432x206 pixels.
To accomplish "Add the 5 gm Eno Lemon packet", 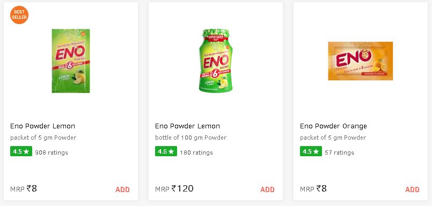I will (x=122, y=189).
